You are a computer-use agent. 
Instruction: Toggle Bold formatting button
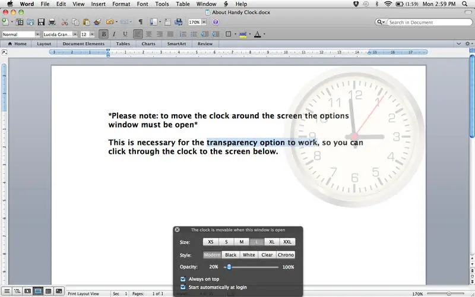103,34
